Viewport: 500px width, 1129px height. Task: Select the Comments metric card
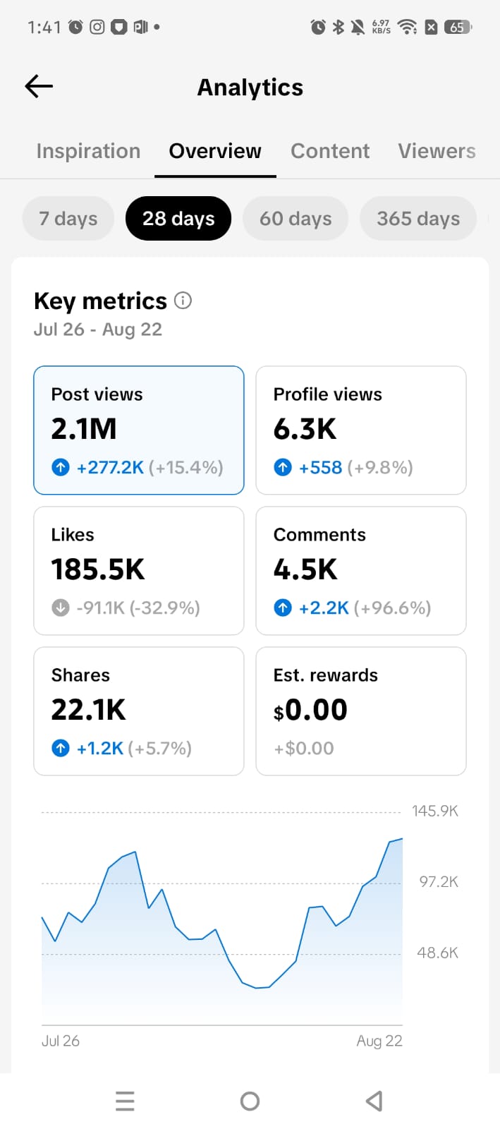click(x=361, y=571)
